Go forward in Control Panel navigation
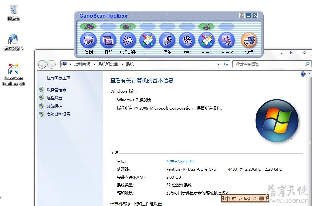The width and height of the screenshot is (312, 206). tap(51, 64)
